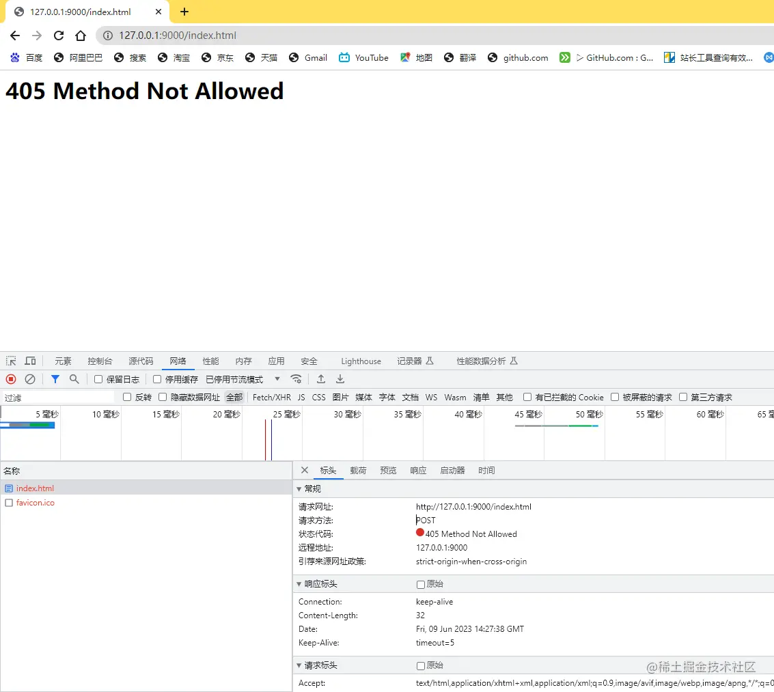
Task: Enable the 停用缓存 checkbox
Action: [x=157, y=379]
